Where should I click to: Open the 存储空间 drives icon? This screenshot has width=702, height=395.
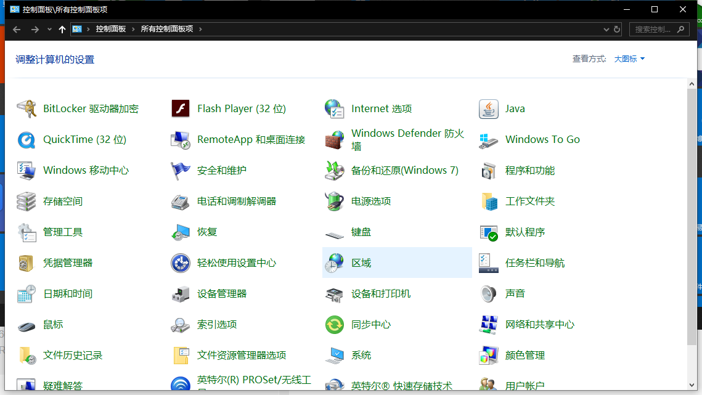point(27,202)
